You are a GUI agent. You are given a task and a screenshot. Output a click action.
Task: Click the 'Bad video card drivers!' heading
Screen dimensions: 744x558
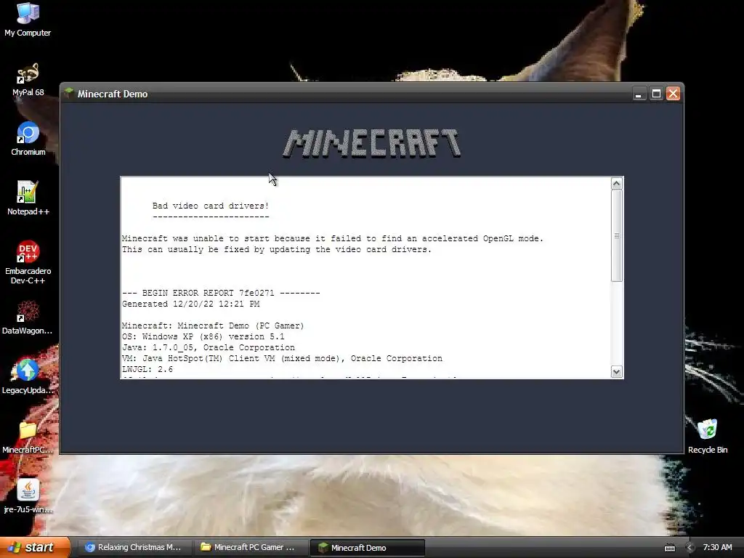[x=211, y=206]
